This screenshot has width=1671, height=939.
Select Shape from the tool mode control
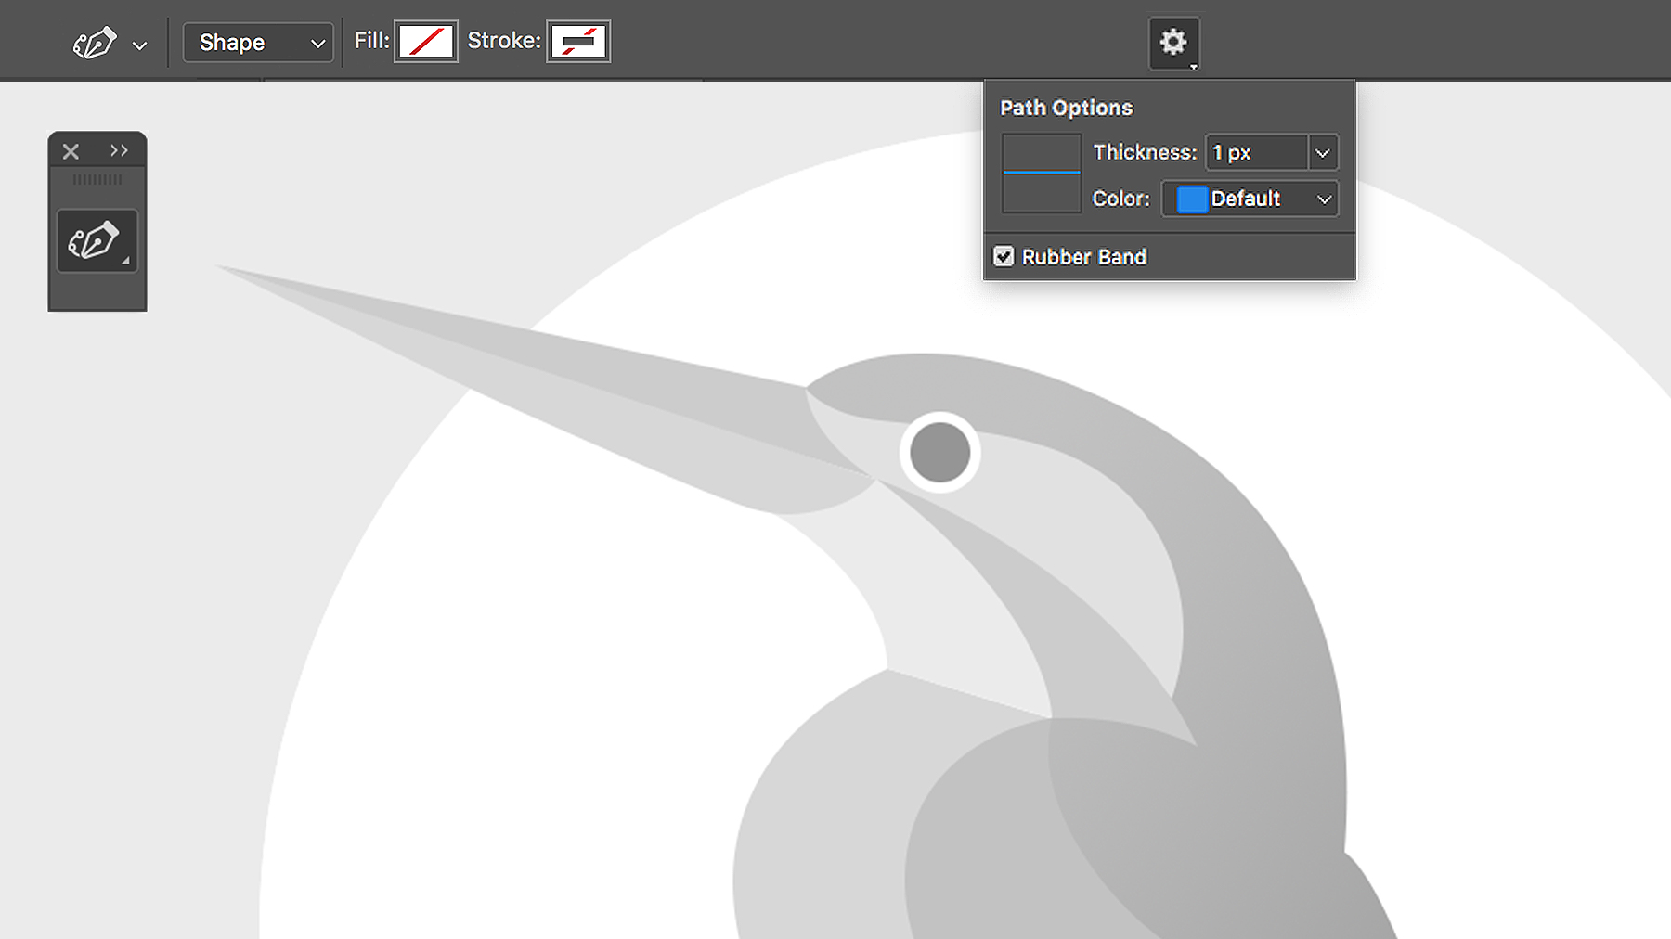coord(258,42)
